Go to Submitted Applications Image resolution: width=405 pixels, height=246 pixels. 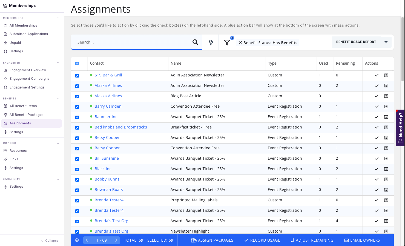[29, 34]
